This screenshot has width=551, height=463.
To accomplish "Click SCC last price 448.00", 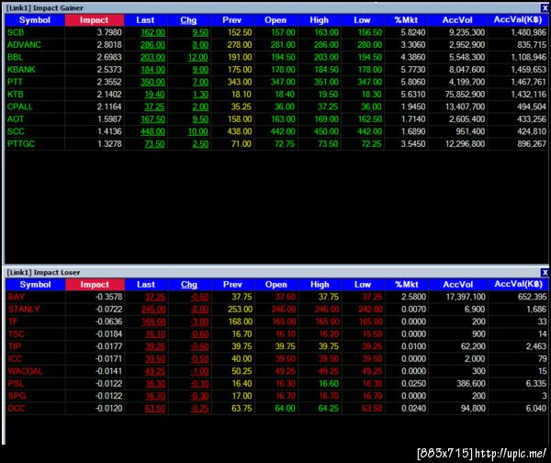I will [x=152, y=131].
